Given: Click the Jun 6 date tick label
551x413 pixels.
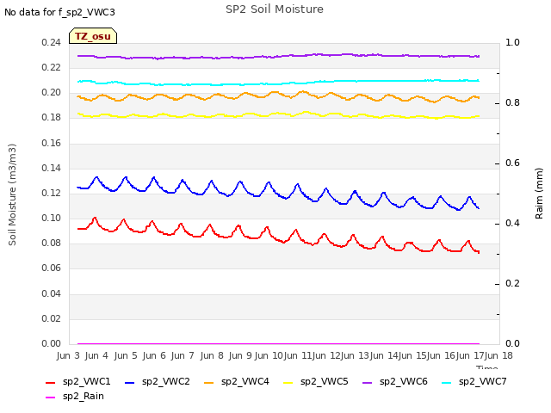Looking at the screenshot, I should coord(154,355).
